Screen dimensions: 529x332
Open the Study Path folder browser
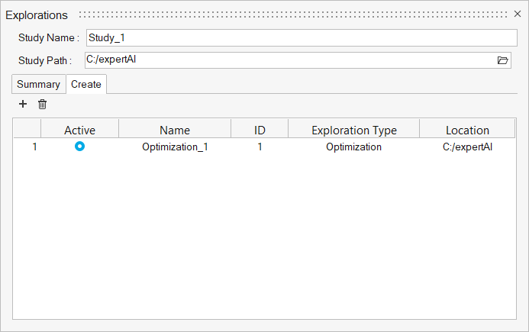coord(502,60)
